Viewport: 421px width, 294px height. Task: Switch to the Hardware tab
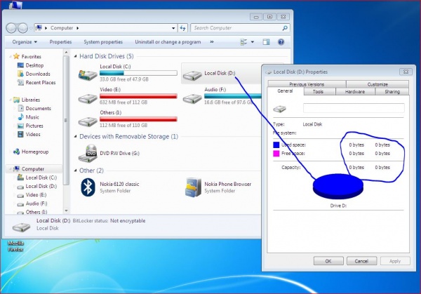tap(355, 91)
